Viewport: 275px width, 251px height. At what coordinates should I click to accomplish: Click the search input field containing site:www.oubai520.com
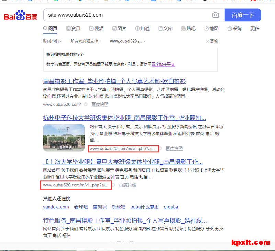point(127,15)
